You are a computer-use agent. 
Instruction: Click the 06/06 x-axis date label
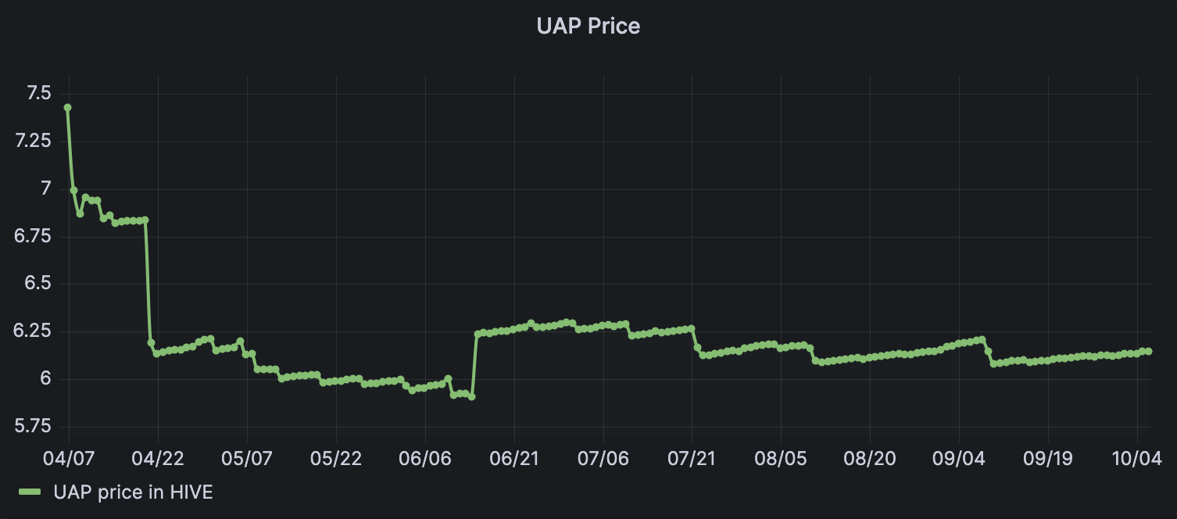pos(424,458)
